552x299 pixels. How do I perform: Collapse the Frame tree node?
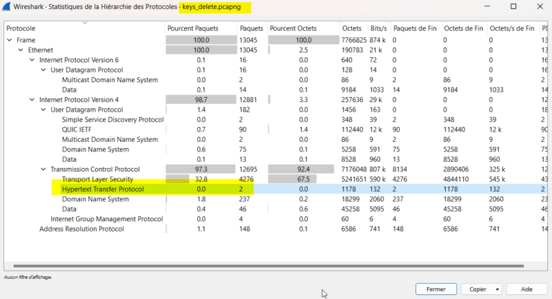[10, 40]
